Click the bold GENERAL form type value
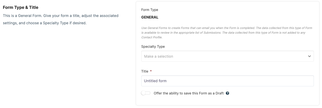Viewport: 322px width, 108px height. pos(150,17)
